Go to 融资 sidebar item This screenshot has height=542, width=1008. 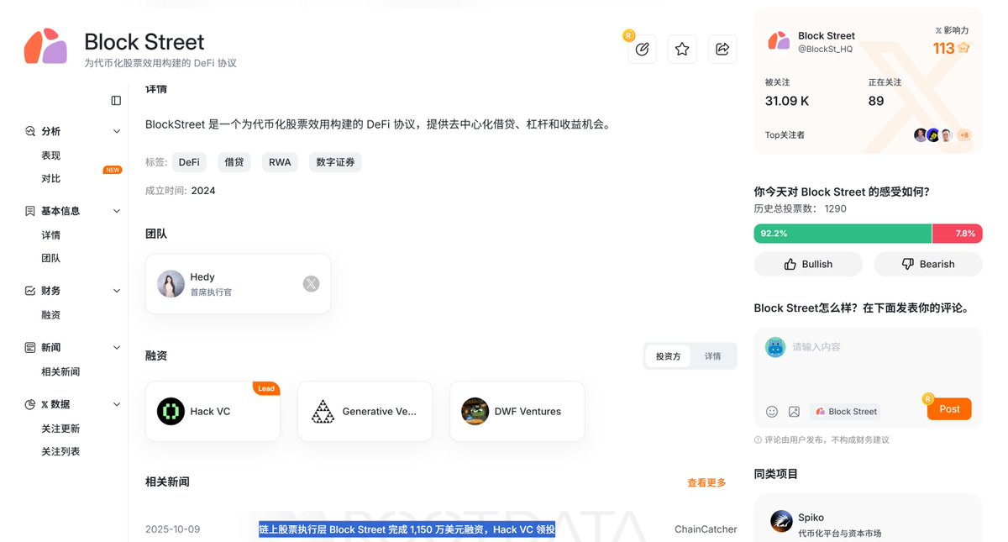pyautogui.click(x=51, y=315)
